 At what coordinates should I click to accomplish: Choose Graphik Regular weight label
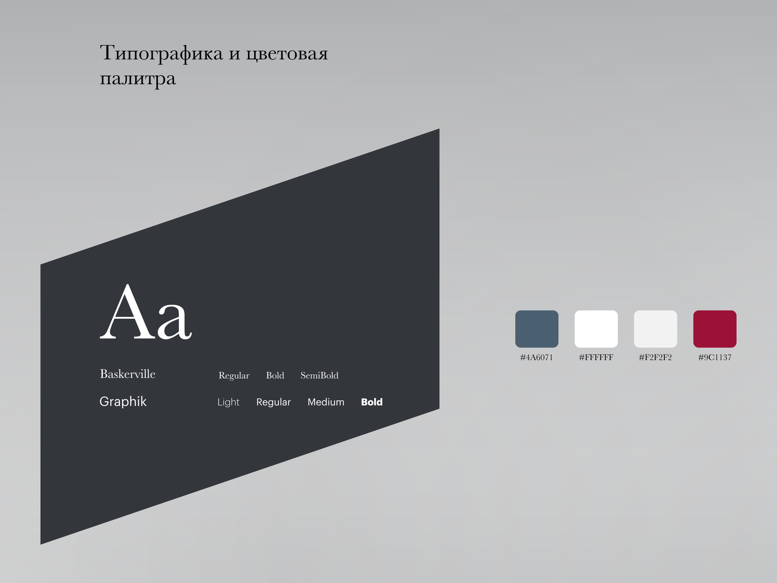(274, 402)
